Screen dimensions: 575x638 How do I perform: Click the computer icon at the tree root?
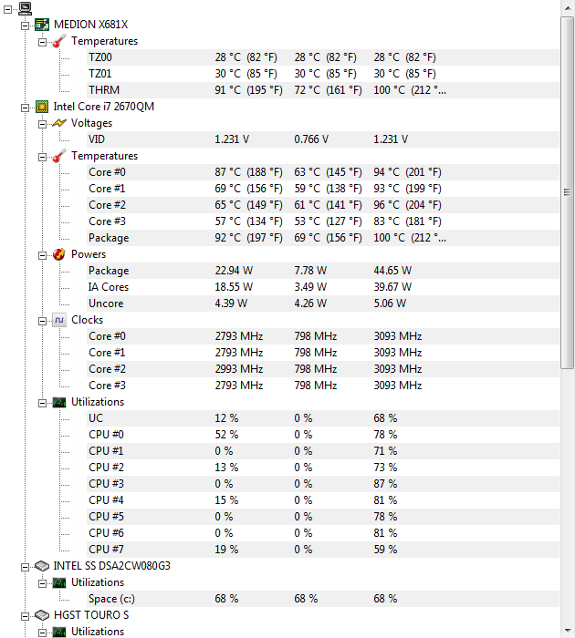tap(26, 8)
